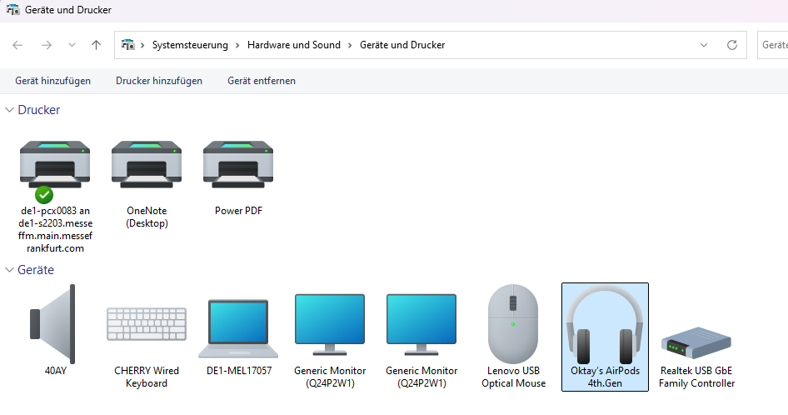Click the control panel icon in address bar

(128, 45)
